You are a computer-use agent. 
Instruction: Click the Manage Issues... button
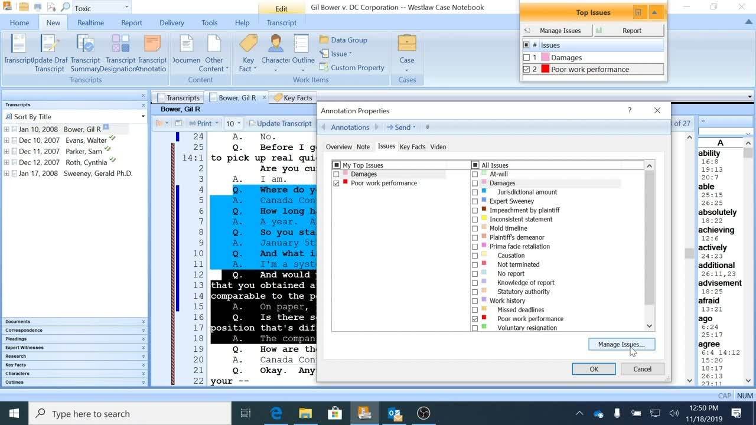[x=621, y=344]
